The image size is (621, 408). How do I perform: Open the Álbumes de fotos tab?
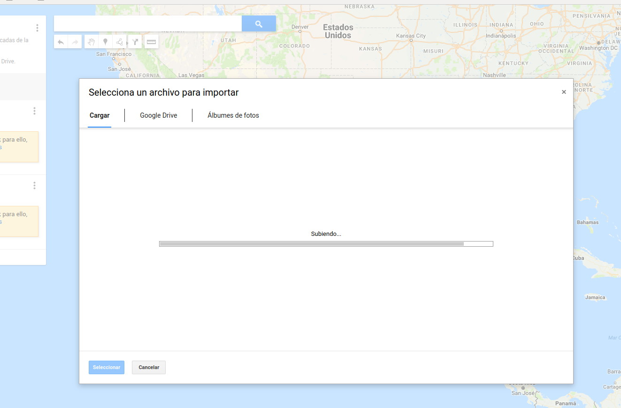[x=233, y=115]
